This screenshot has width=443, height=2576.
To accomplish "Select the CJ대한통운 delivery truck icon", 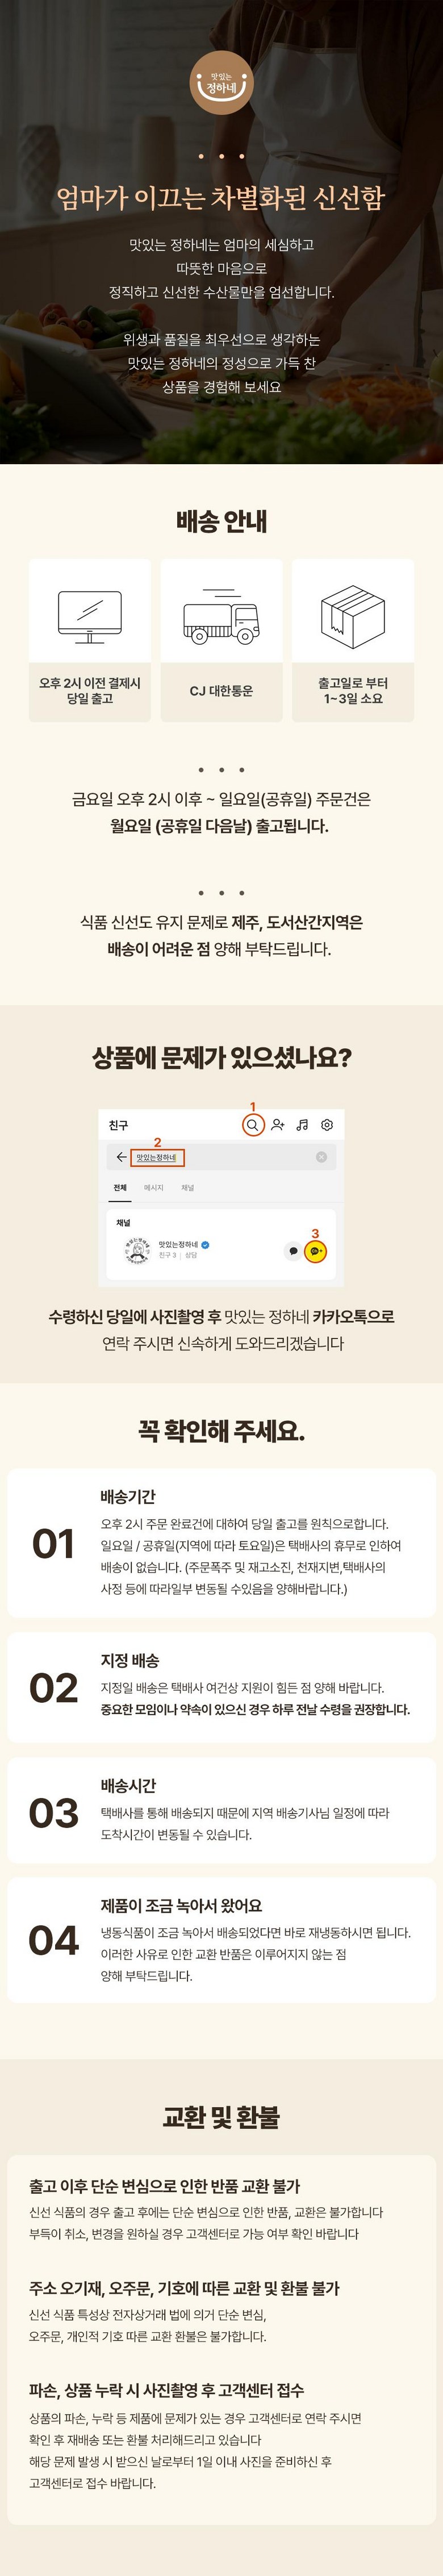I will point(221,613).
